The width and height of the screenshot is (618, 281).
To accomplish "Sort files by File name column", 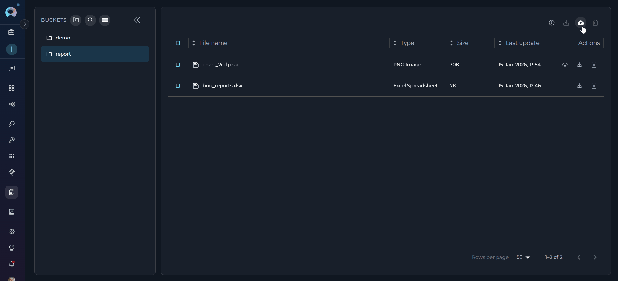I will pyautogui.click(x=213, y=43).
